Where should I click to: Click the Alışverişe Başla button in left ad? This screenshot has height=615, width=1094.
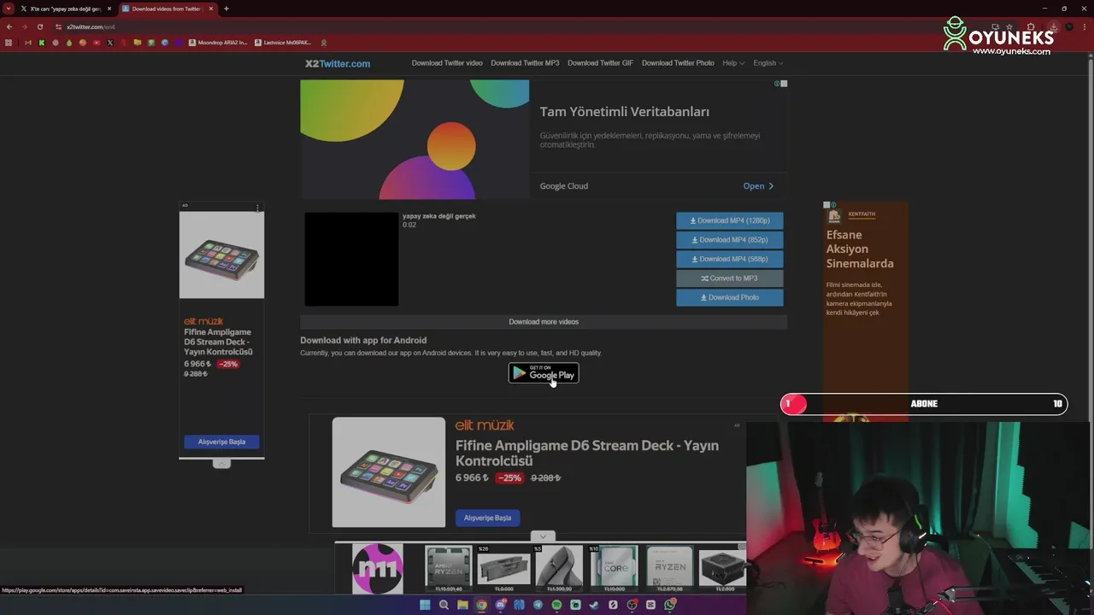coord(221,442)
